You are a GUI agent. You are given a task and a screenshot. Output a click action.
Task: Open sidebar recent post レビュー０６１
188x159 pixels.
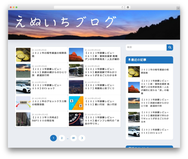pyautogui.click(x=155, y=87)
